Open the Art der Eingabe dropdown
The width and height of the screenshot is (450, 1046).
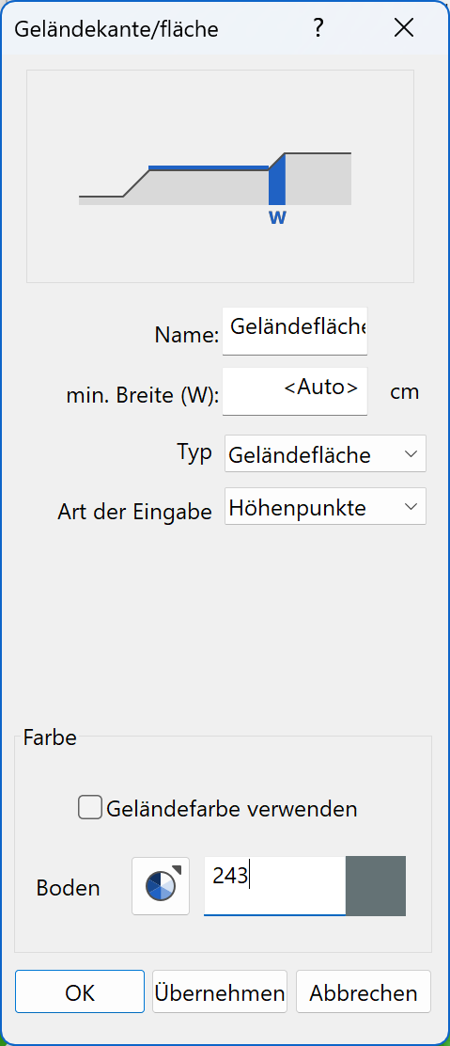coord(325,506)
